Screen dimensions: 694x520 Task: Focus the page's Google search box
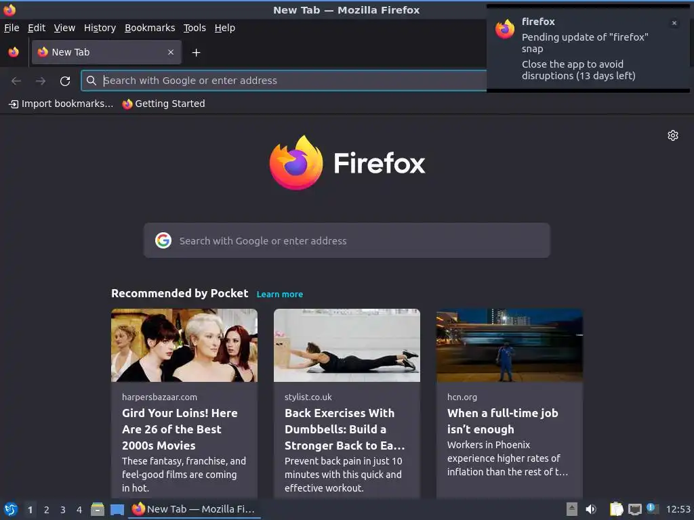[x=346, y=240]
